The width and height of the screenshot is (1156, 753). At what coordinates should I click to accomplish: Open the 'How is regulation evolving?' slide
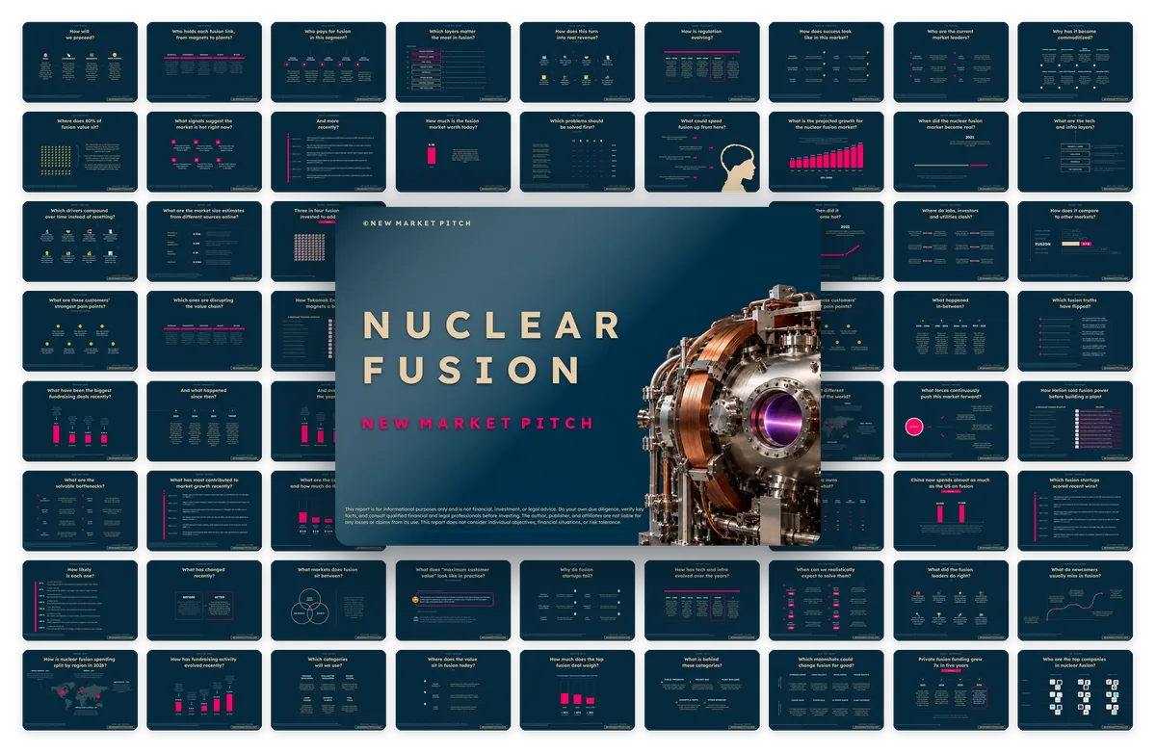(x=701, y=63)
